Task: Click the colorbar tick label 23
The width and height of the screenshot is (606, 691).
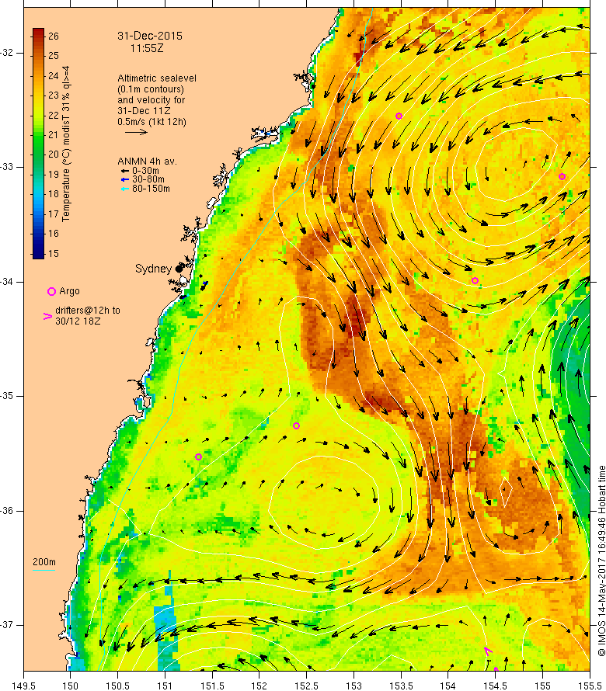Action: (x=54, y=95)
